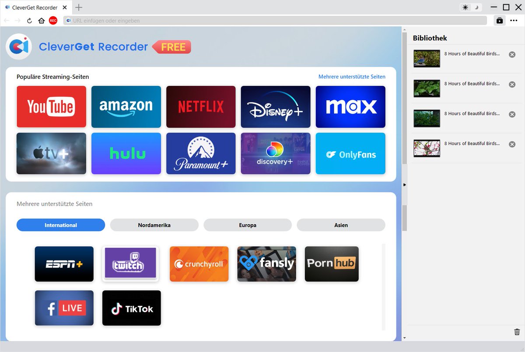
Task: Remove third 8 Hours of Beautiful Birds item
Action: 512,114
